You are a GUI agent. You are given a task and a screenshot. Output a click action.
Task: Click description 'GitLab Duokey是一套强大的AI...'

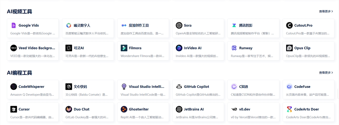point(87,118)
